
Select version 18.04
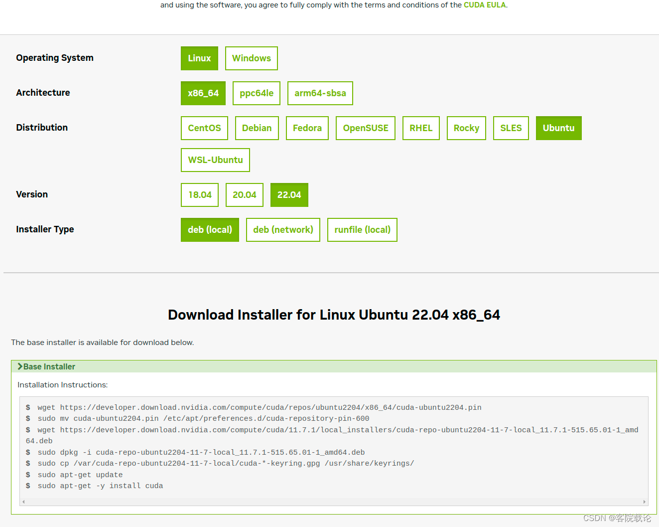(x=200, y=195)
